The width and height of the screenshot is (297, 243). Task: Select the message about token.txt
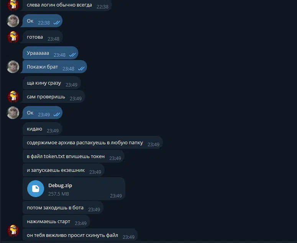73,157
